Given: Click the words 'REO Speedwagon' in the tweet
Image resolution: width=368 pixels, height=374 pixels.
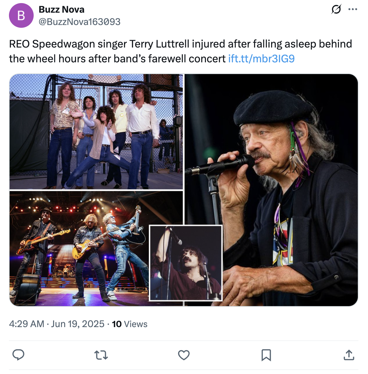Looking at the screenshot, I should pyautogui.click(x=52, y=44).
